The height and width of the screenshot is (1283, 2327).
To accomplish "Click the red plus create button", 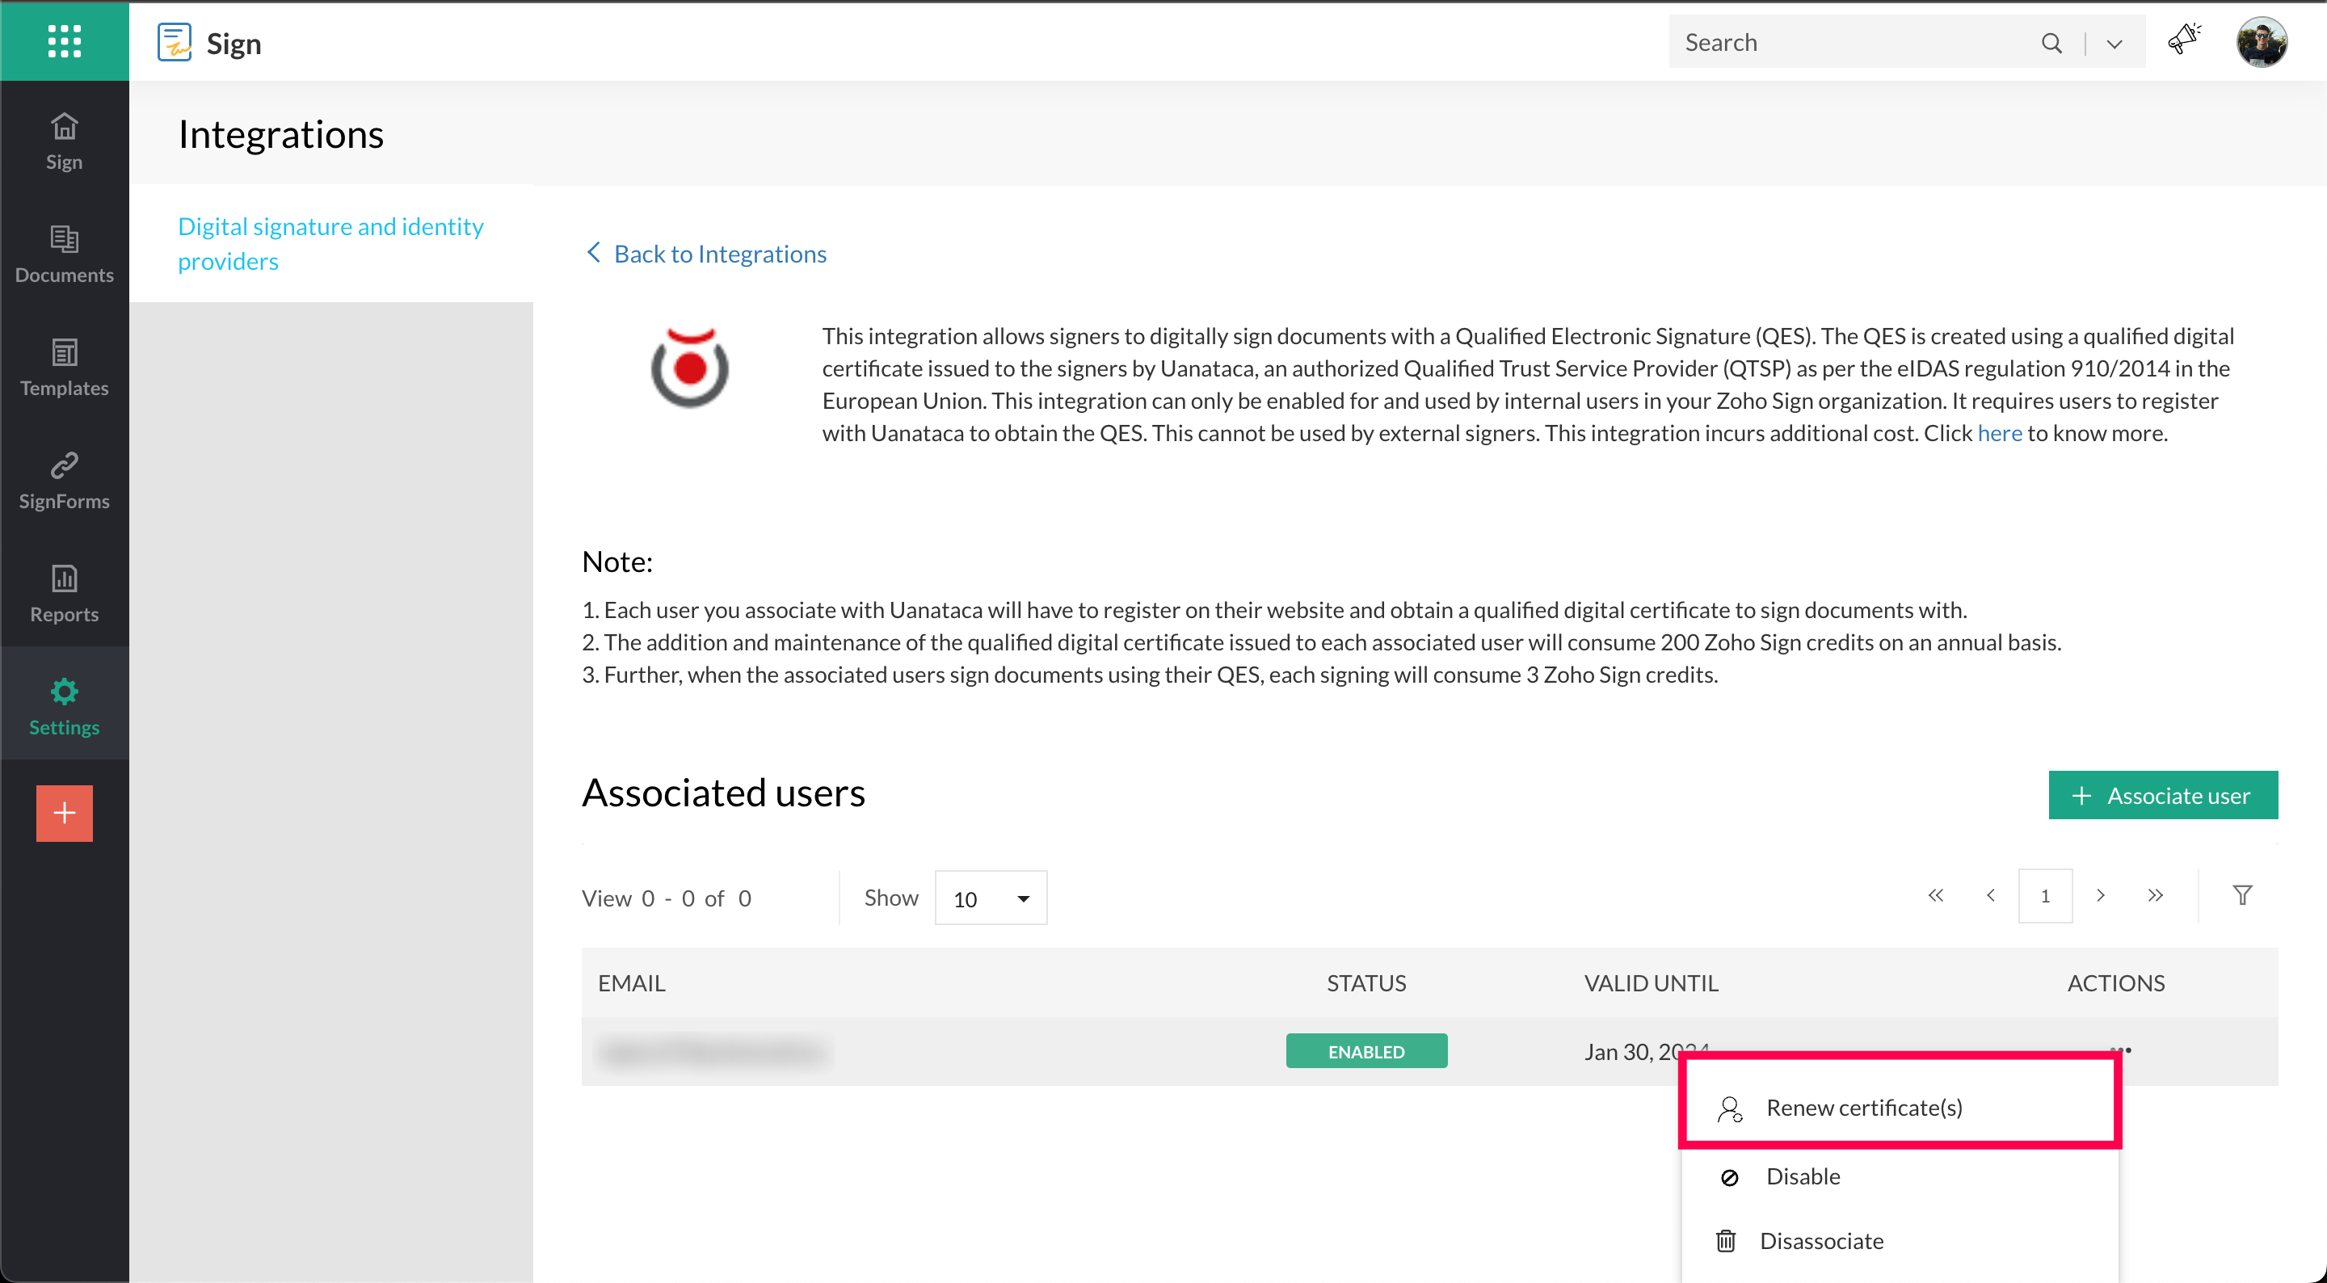I will coord(64,813).
